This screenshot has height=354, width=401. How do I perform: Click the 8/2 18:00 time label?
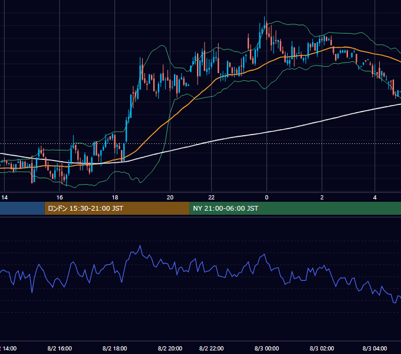tap(114, 348)
